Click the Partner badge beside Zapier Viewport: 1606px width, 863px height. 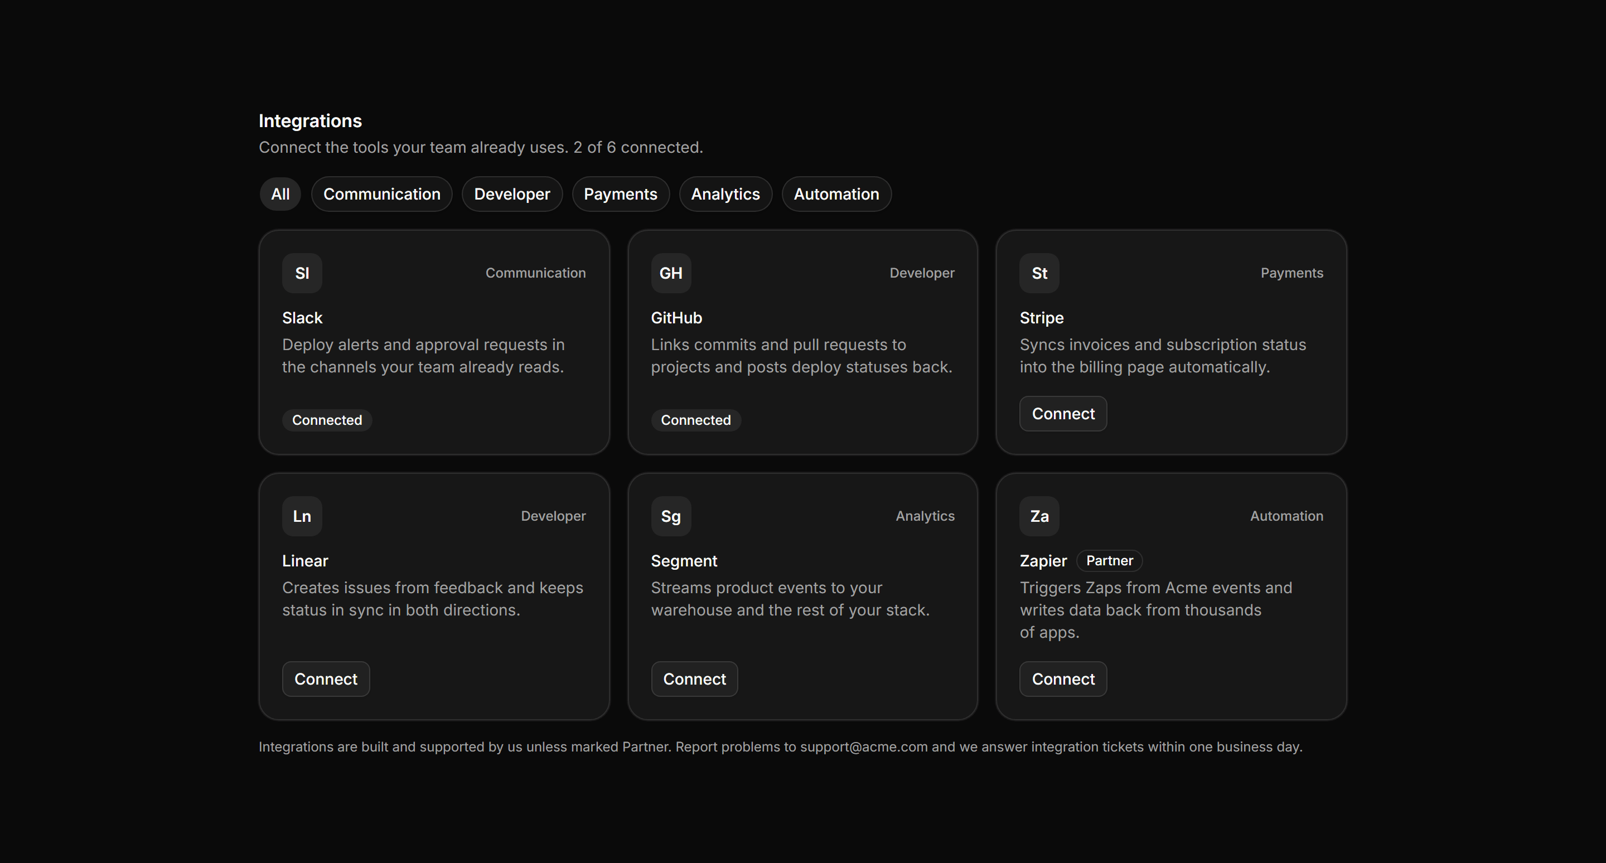point(1109,561)
